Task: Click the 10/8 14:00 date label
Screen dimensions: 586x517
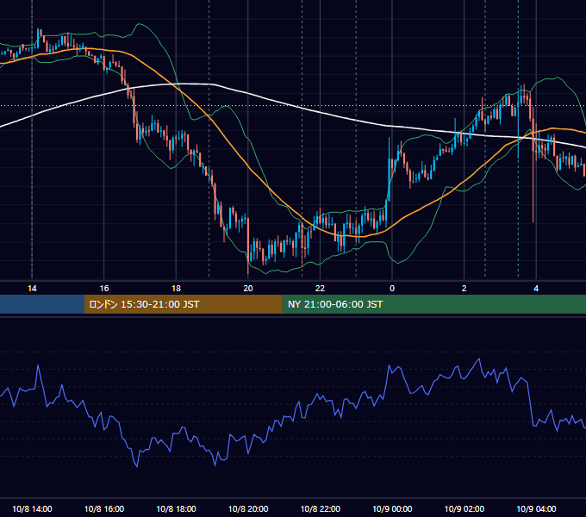Action: pos(32,508)
